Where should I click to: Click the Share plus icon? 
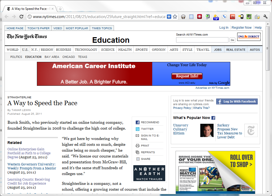coord(138,159)
